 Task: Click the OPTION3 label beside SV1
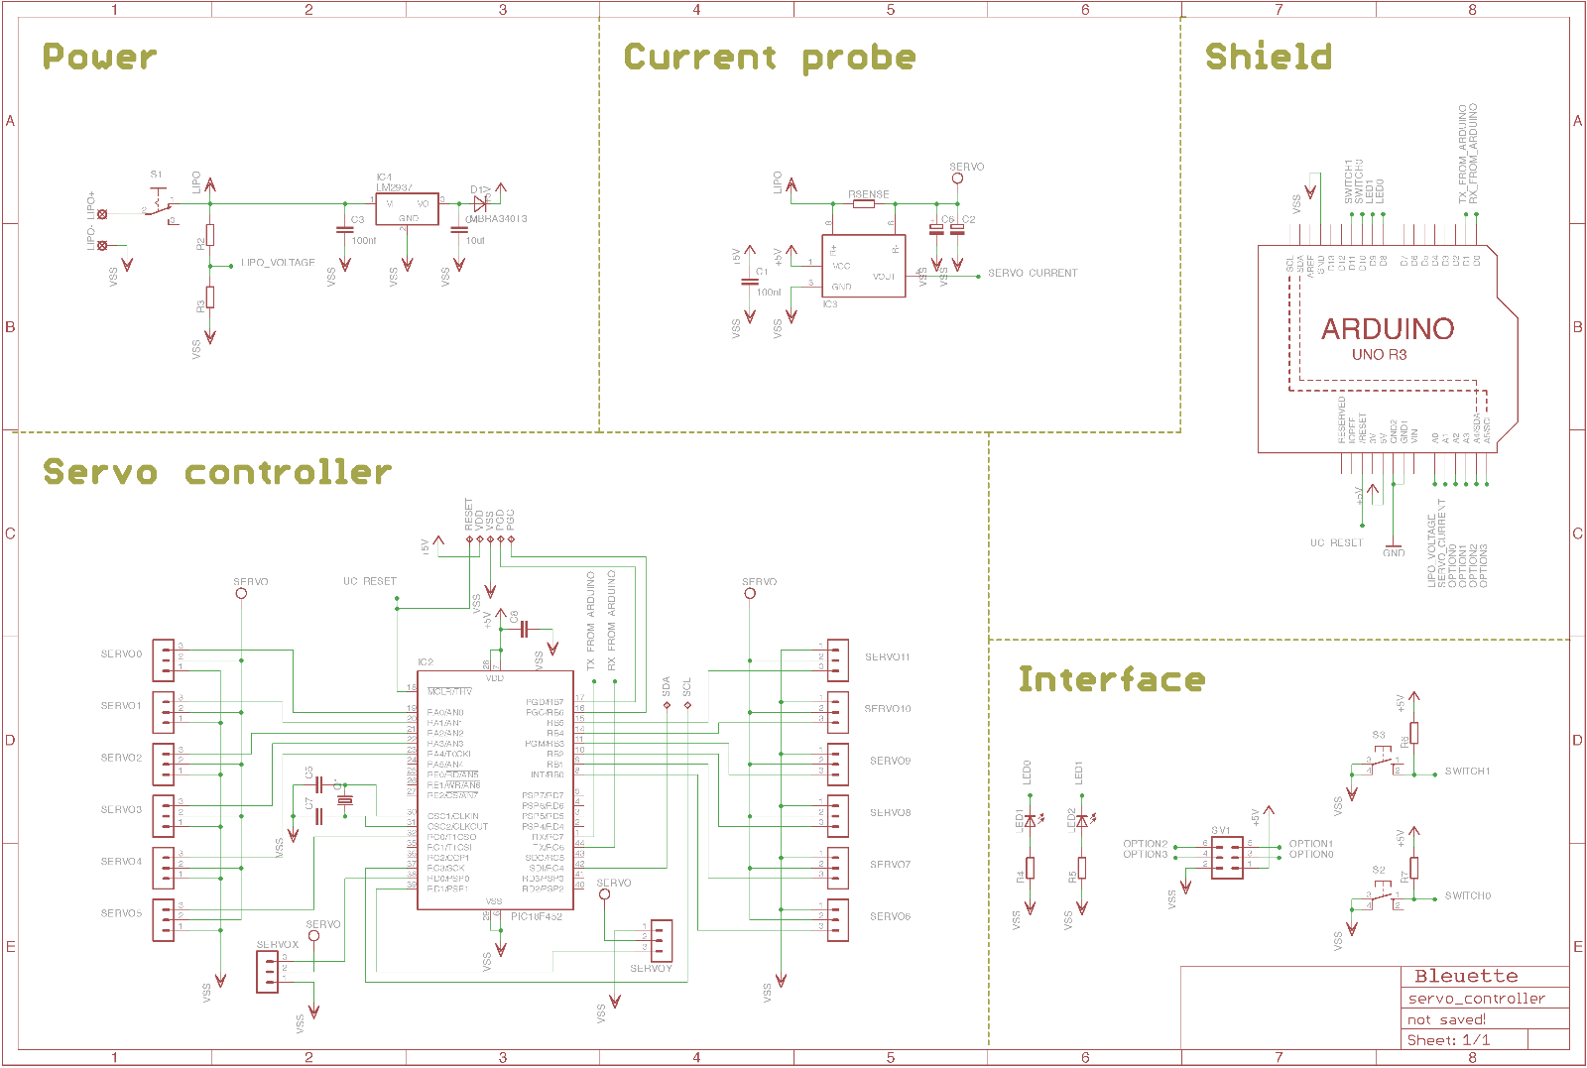click(x=1145, y=854)
